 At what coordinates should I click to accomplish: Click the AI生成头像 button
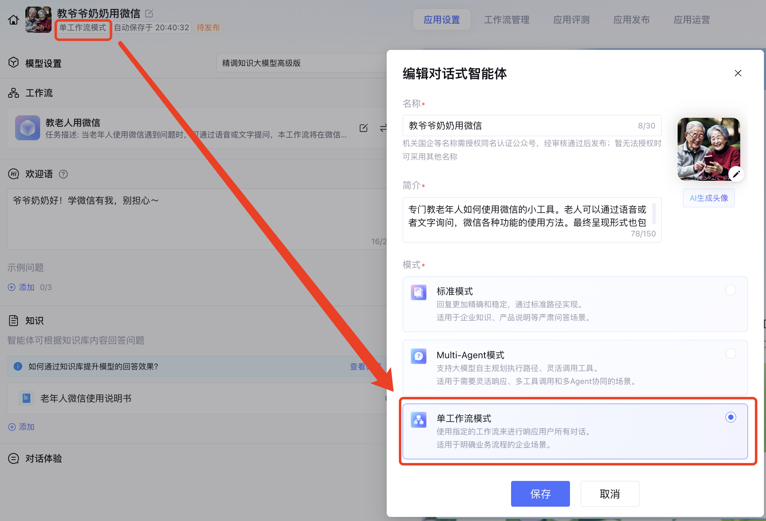pyautogui.click(x=709, y=198)
